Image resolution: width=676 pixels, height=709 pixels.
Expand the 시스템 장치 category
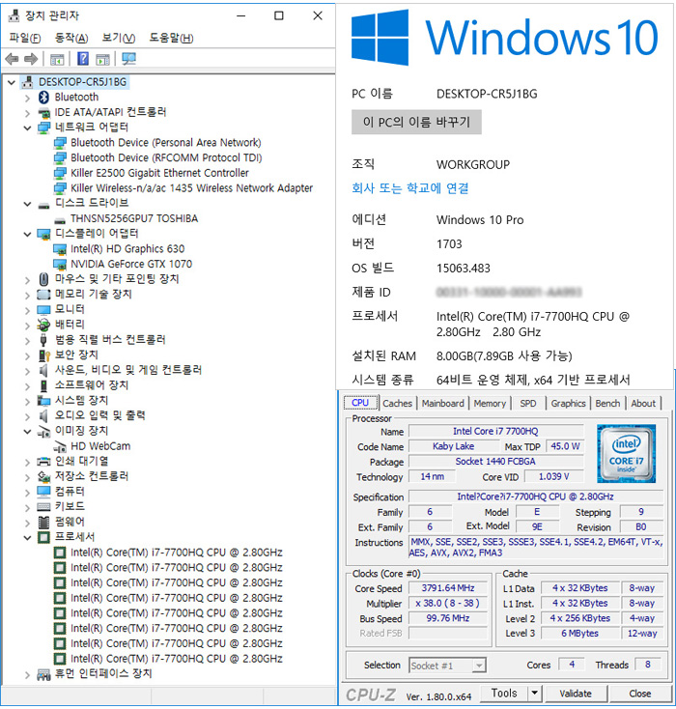coord(28,402)
